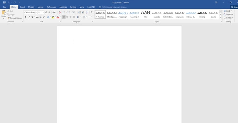Switch to the Layout tab

pos(40,7)
